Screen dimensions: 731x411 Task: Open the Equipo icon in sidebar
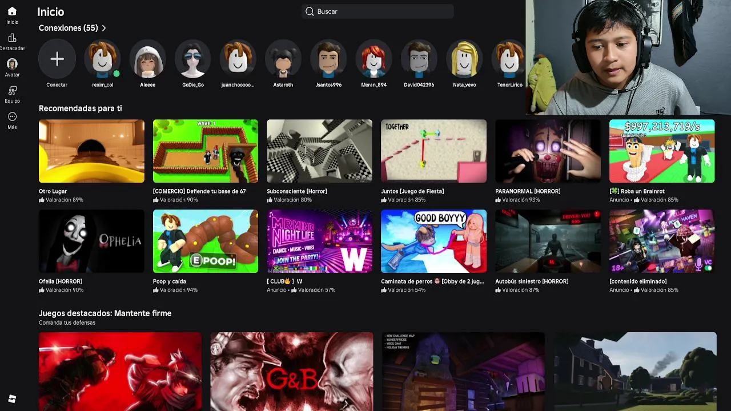[12, 90]
